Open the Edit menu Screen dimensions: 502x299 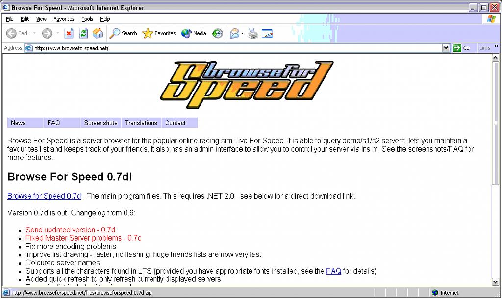coord(25,19)
